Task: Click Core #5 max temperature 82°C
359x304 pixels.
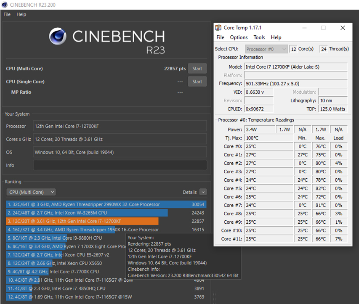Action: click(x=321, y=188)
